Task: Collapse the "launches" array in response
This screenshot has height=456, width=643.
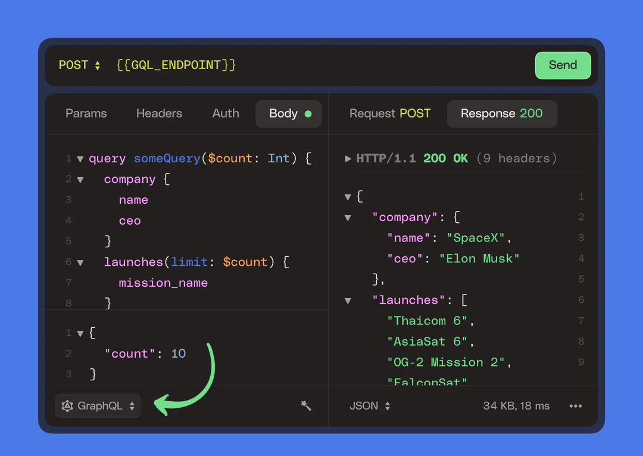Action: (348, 300)
